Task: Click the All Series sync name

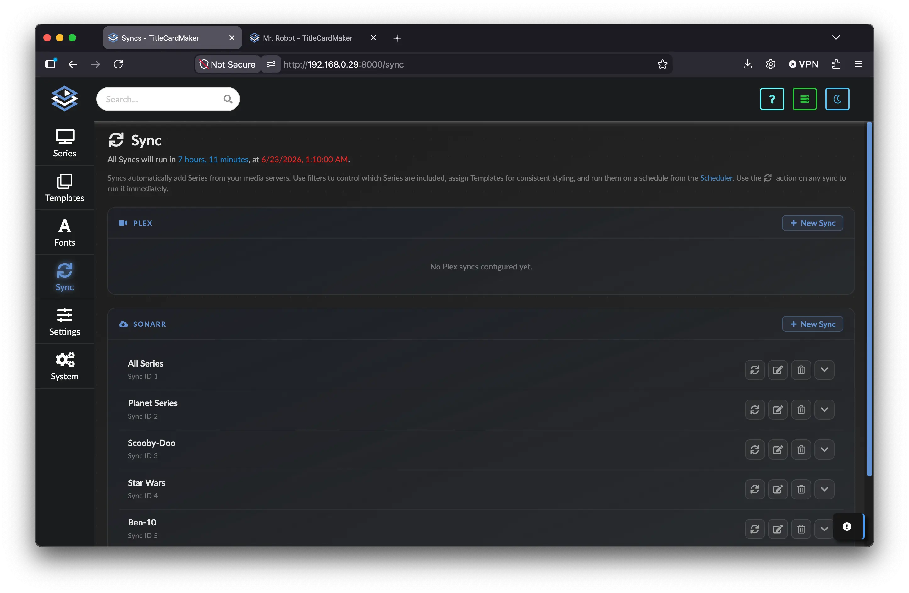Action: tap(146, 363)
